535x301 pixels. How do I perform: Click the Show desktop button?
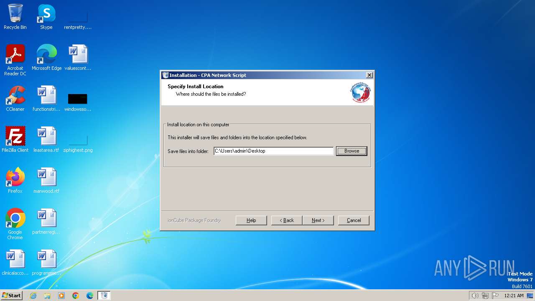click(531, 296)
